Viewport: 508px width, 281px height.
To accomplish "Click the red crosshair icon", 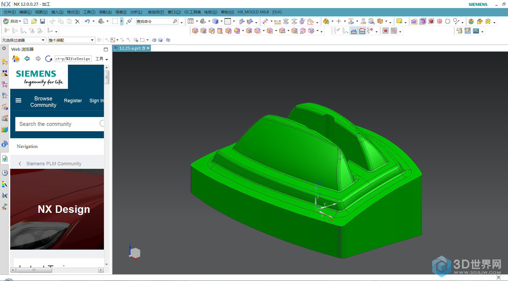I will click(440, 21).
